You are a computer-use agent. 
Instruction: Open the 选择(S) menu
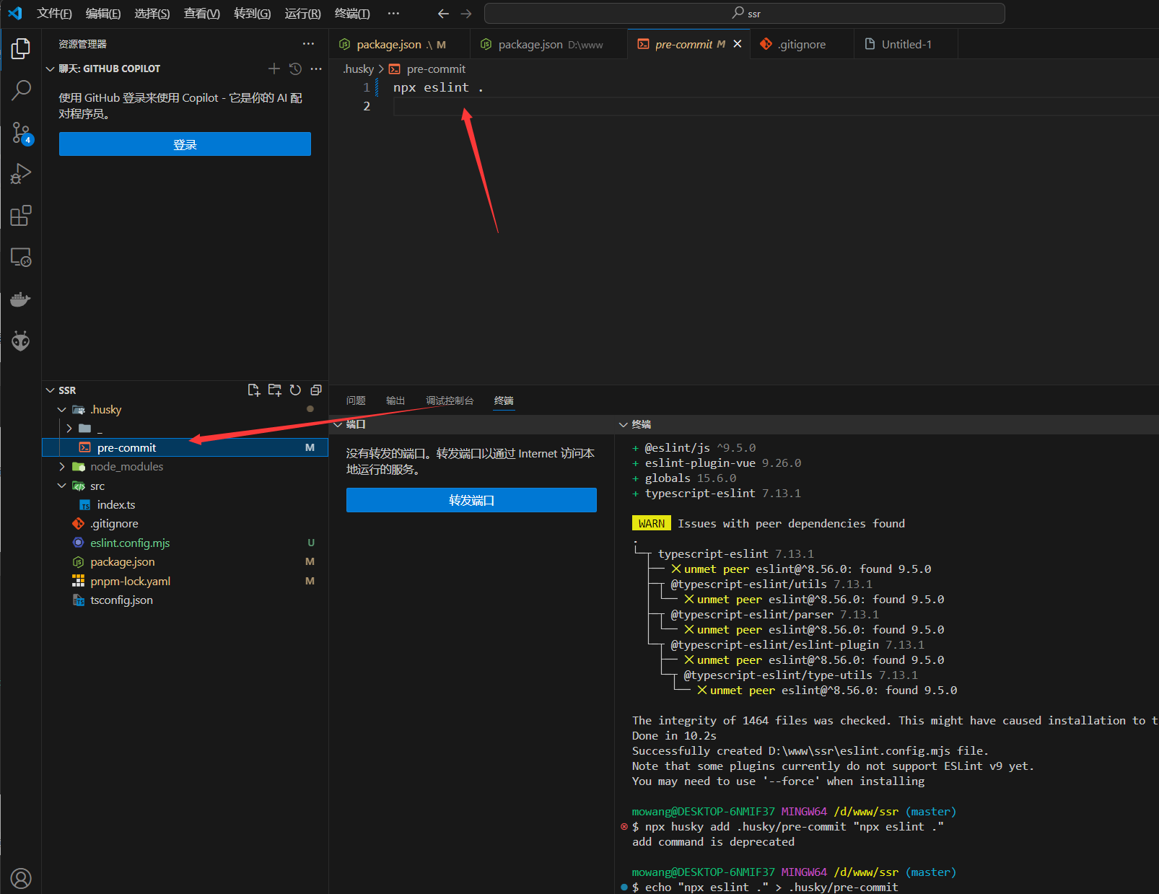(152, 14)
